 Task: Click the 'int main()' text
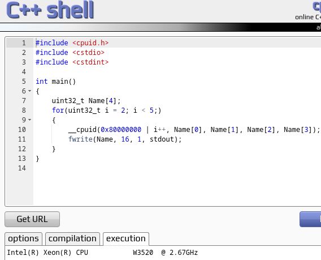pyautogui.click(x=56, y=82)
